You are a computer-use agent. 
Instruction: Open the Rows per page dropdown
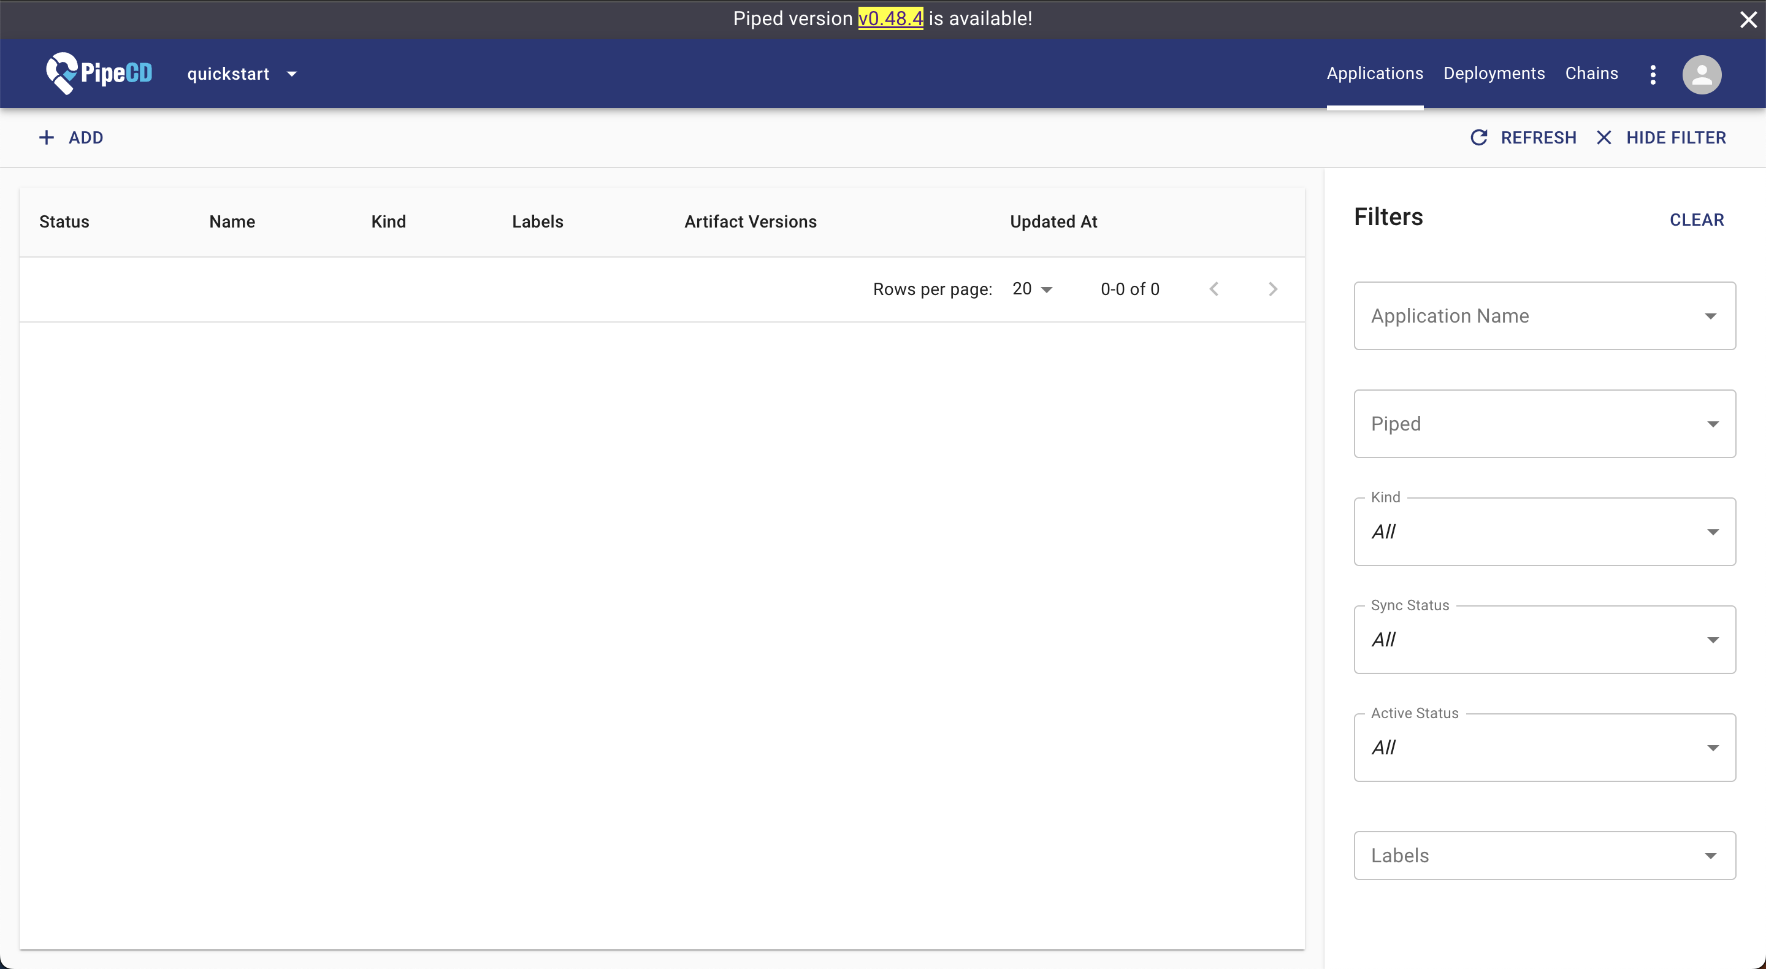(1033, 289)
